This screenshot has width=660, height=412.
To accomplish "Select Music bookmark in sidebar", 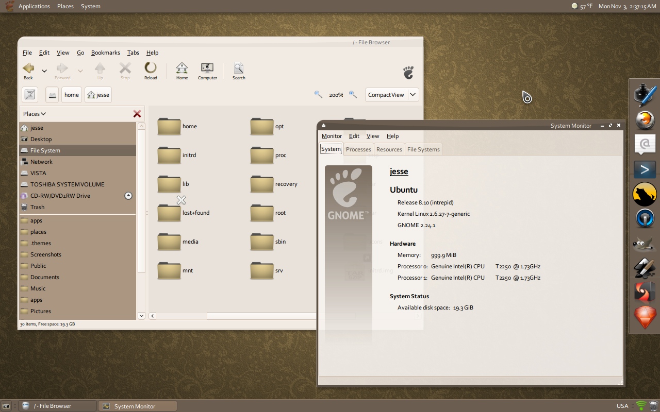I will click(78, 288).
